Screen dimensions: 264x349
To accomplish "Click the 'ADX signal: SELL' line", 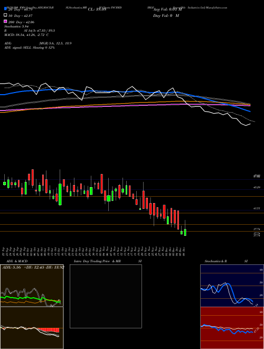I will coord(30,48).
